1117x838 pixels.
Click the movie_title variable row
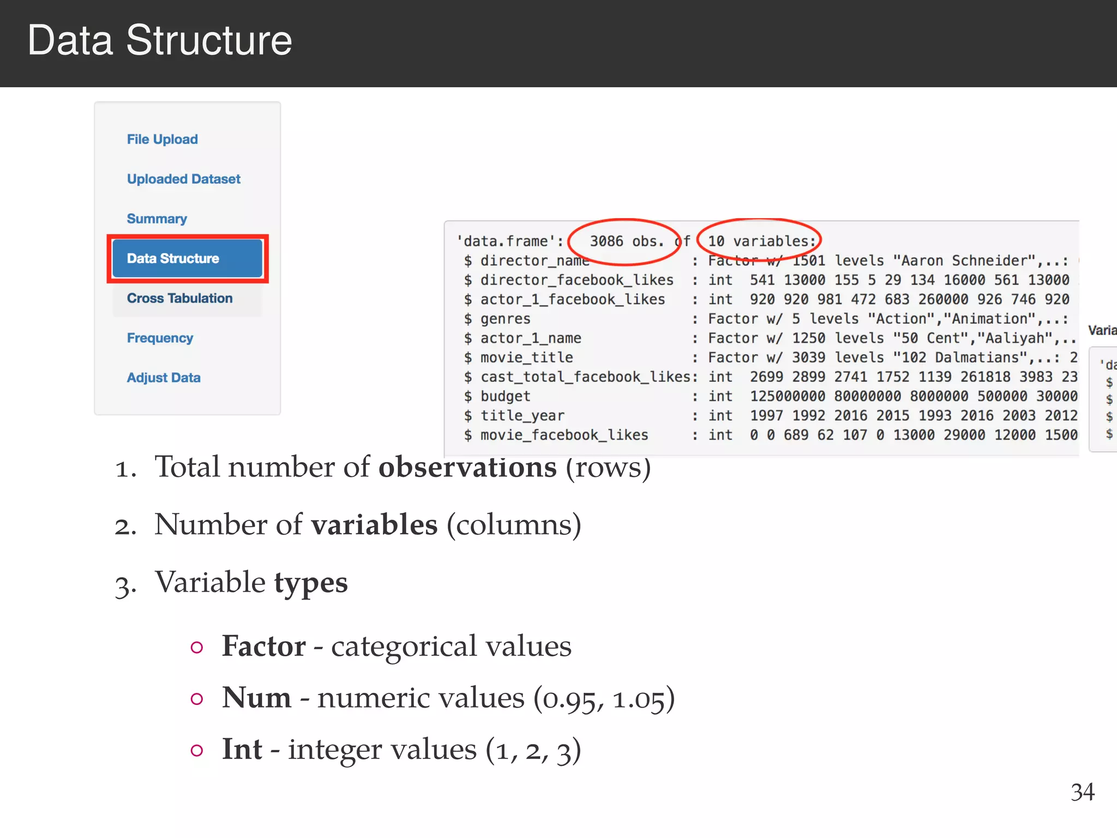[x=770, y=357]
